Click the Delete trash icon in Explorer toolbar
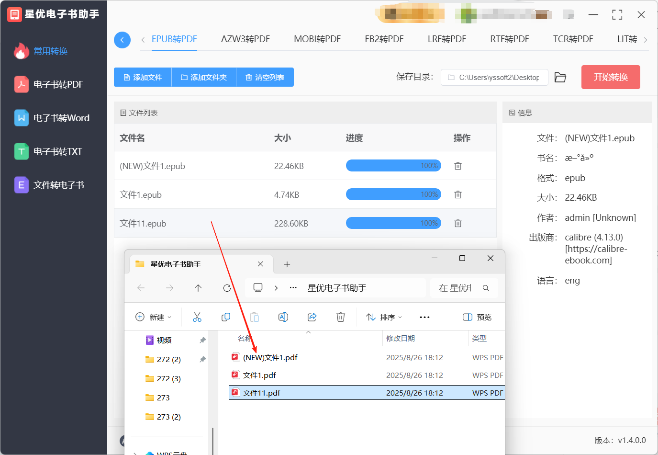 (341, 317)
